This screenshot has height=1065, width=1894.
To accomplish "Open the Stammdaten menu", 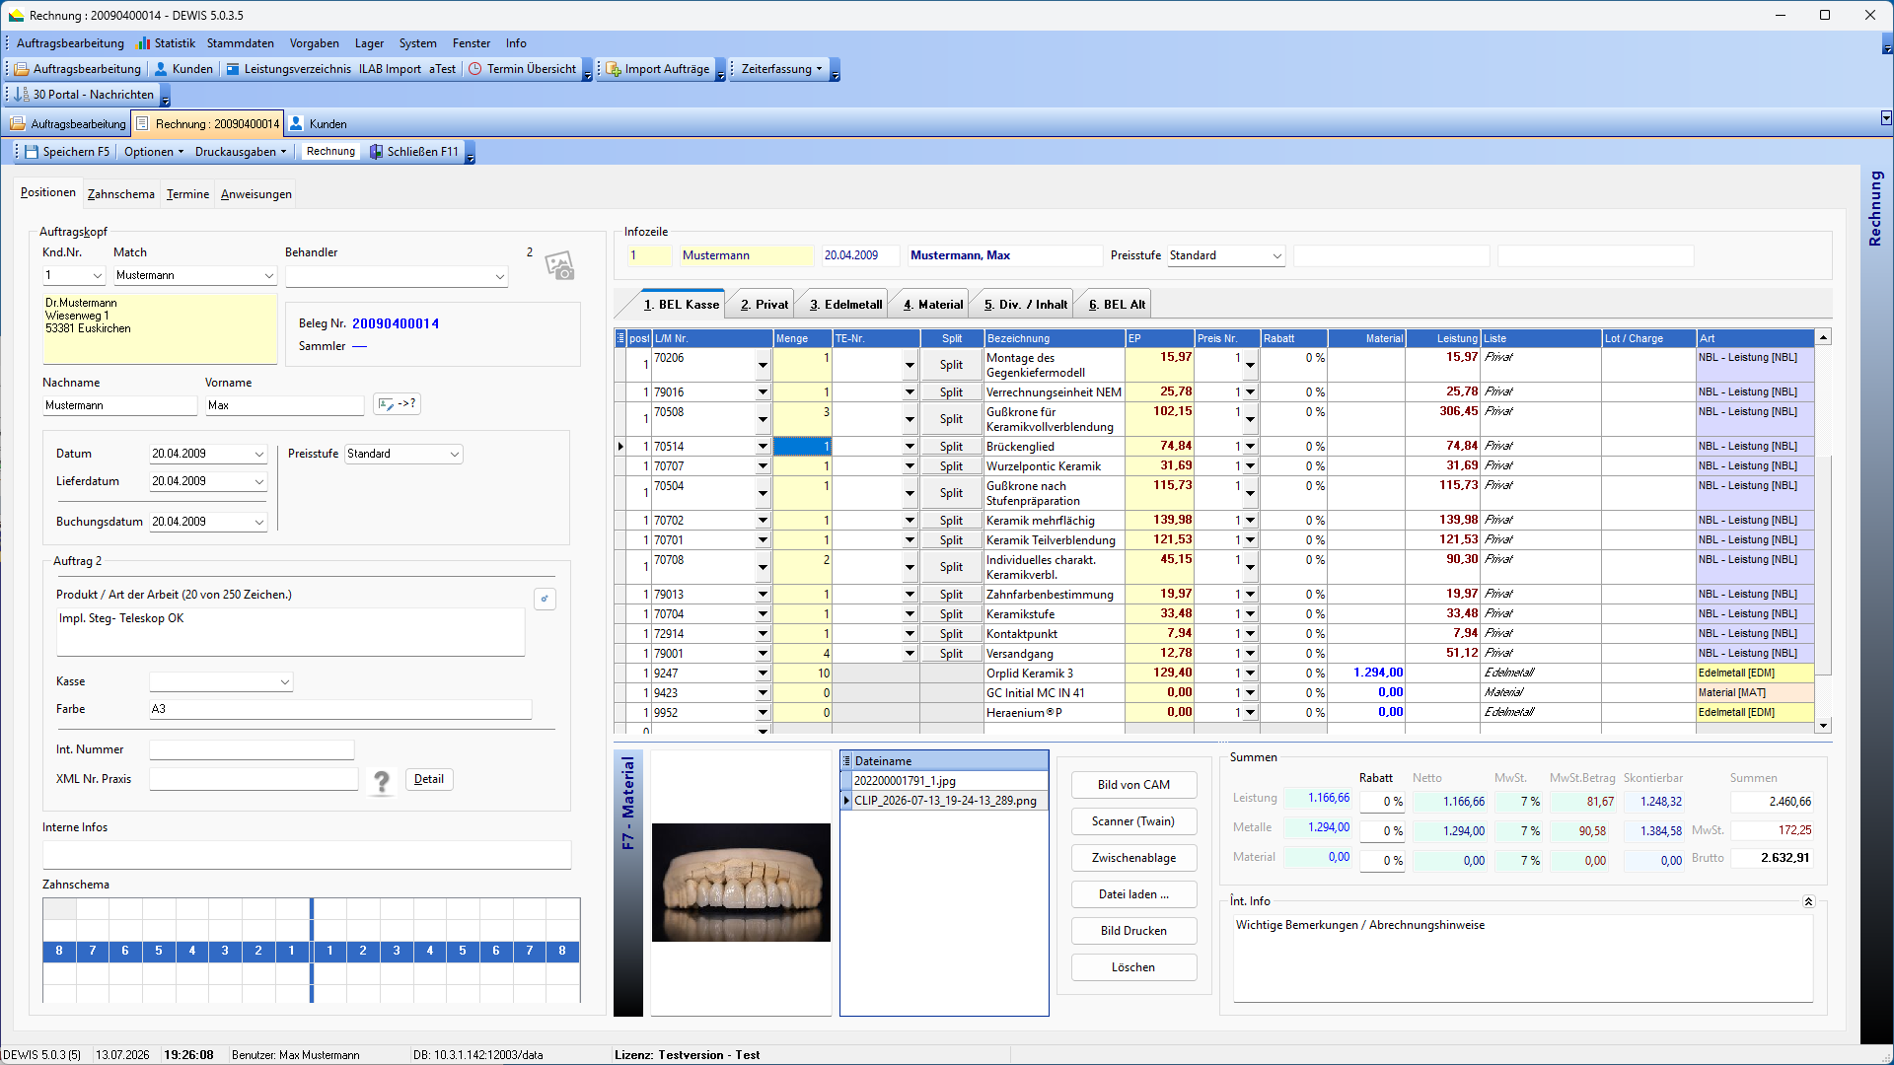I will click(x=241, y=43).
